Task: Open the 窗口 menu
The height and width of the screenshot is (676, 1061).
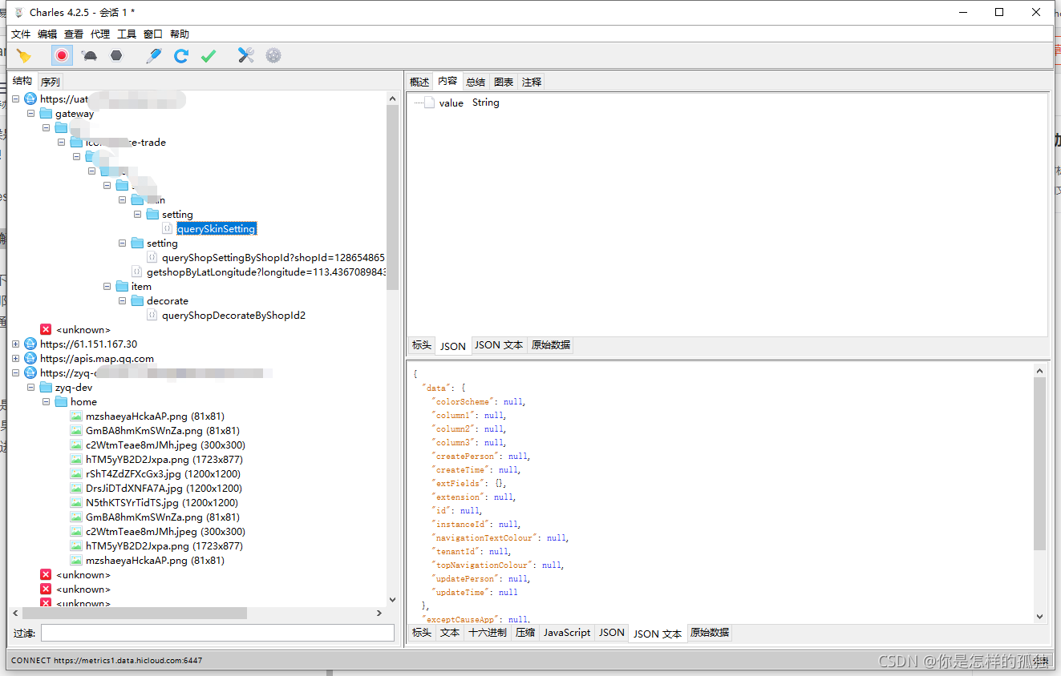Action: tap(153, 34)
